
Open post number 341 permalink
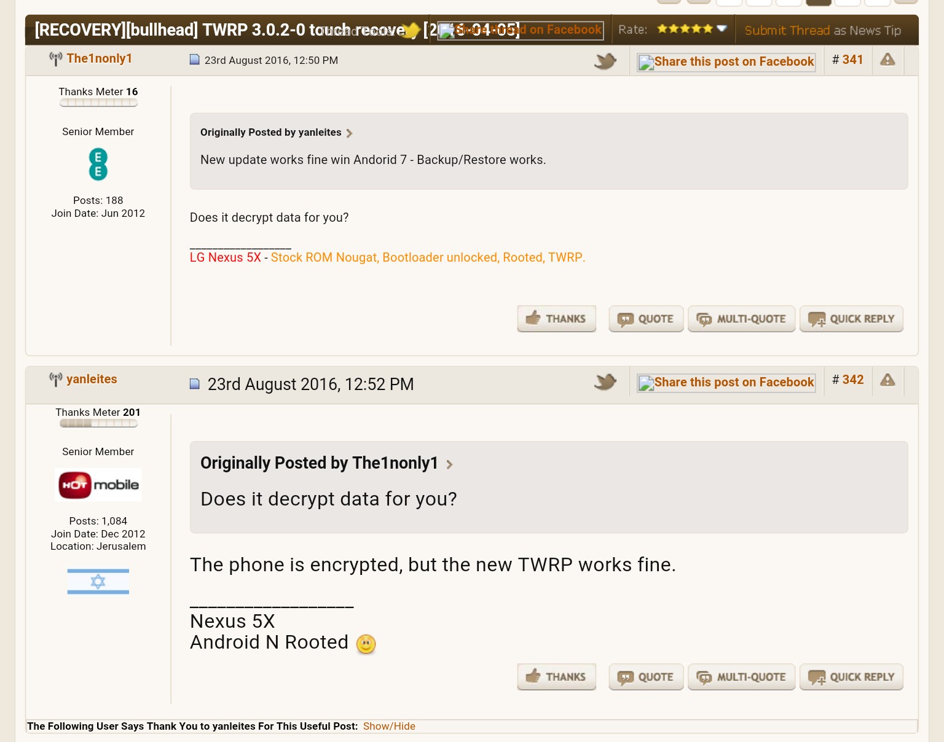coord(852,60)
